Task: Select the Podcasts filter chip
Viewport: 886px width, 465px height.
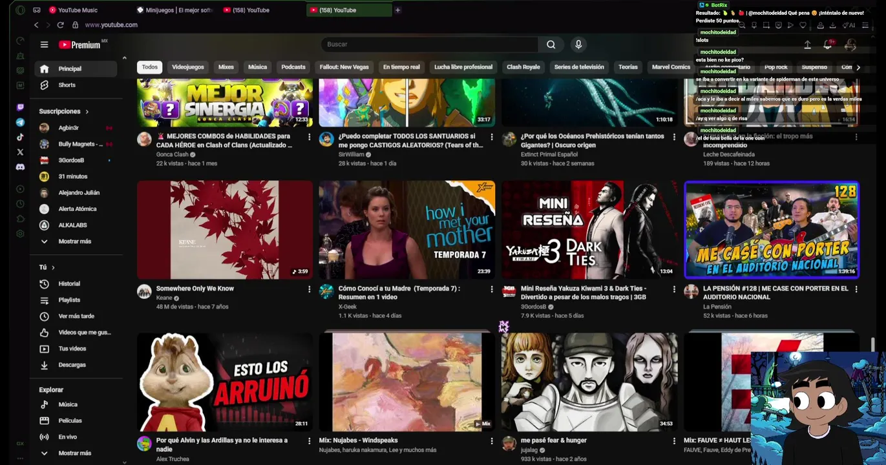Action: [x=293, y=67]
